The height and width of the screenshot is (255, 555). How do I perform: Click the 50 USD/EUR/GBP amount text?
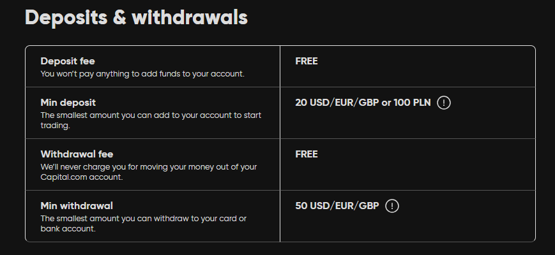[x=337, y=206]
